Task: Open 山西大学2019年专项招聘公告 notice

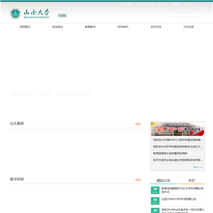Action: coord(179,199)
